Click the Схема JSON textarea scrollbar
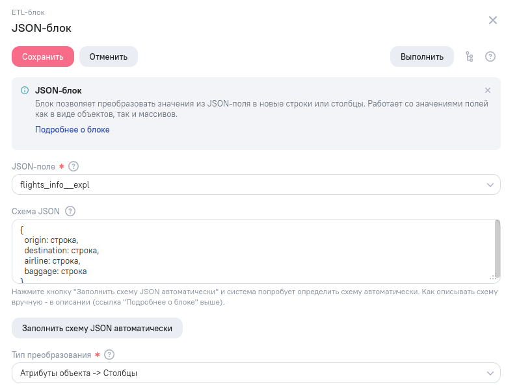The width and height of the screenshot is (506, 389). click(498, 248)
